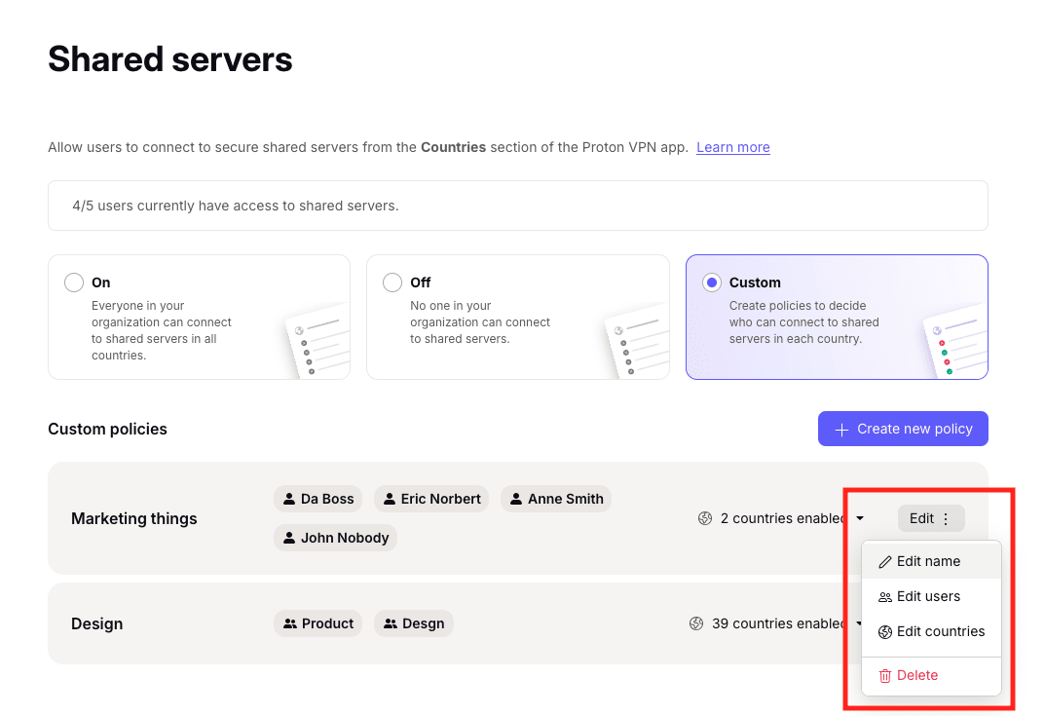Click the Anne Smith user chip

click(x=555, y=499)
